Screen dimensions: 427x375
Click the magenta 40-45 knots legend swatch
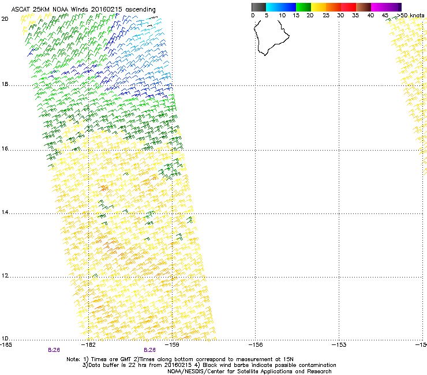pyautogui.click(x=379, y=7)
